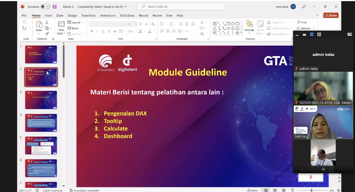This screenshot has width=355, height=192.
Task: Select slide 4 thumbnail
Action: point(41,123)
